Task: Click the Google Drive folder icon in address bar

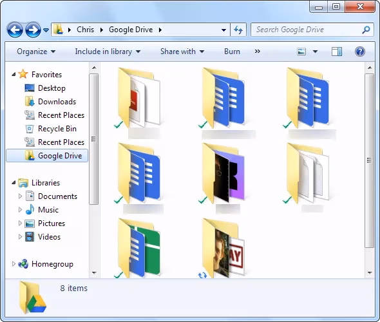Action: [x=58, y=30]
